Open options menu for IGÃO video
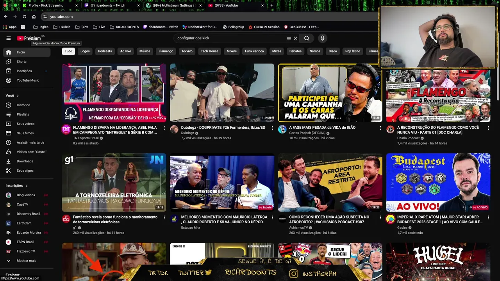Screen dimensions: 500x281 [380, 128]
